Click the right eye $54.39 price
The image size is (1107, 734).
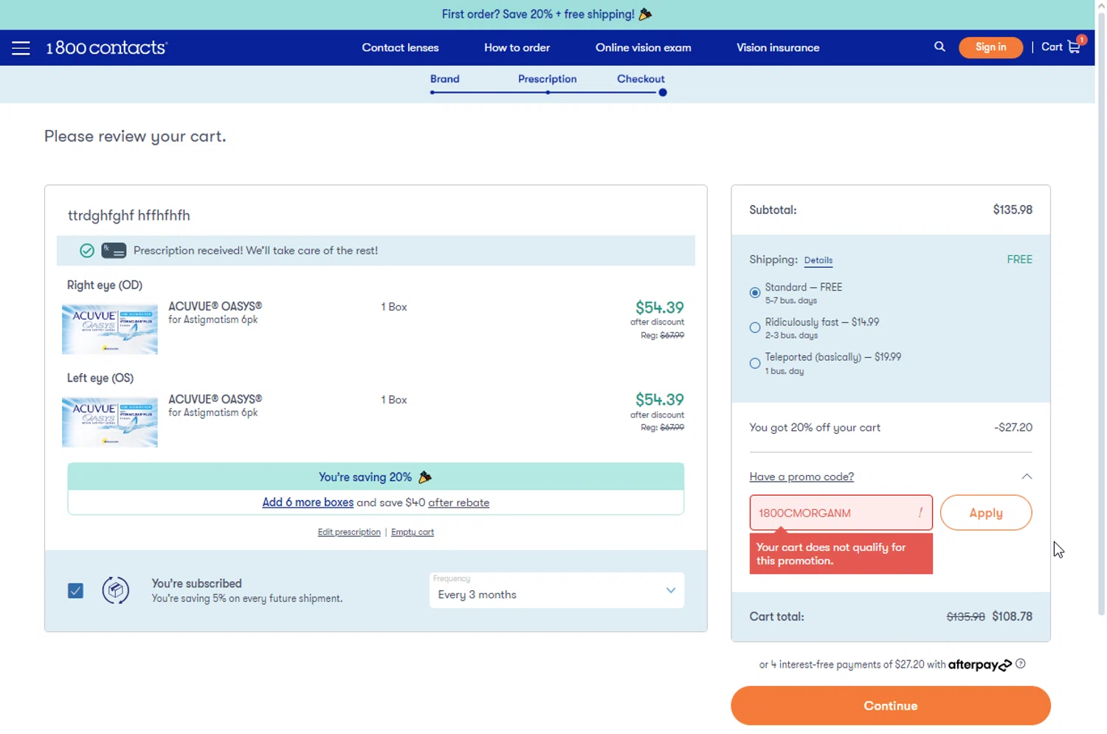[x=660, y=307]
